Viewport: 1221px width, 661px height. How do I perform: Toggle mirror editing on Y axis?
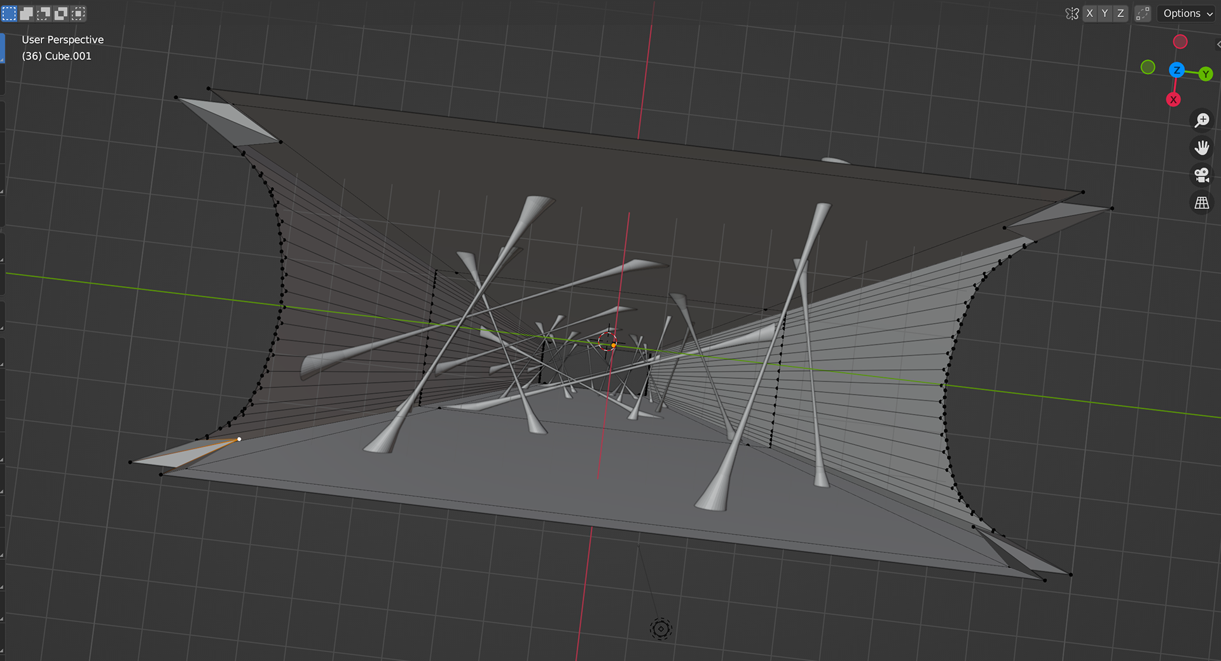click(x=1105, y=13)
